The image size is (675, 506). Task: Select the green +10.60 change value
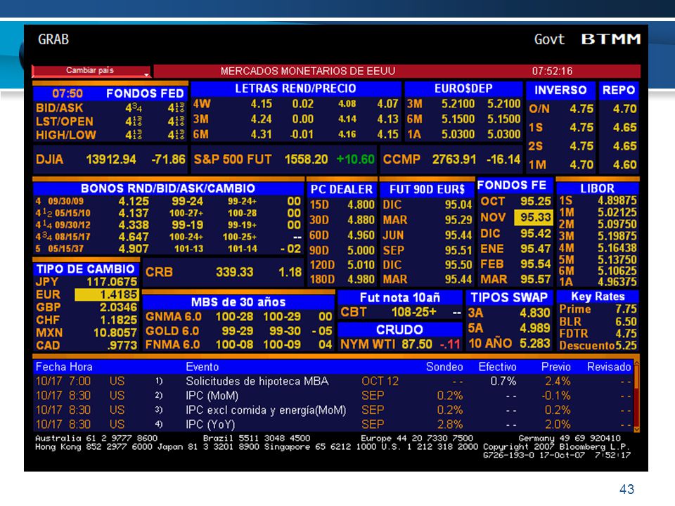(356, 160)
